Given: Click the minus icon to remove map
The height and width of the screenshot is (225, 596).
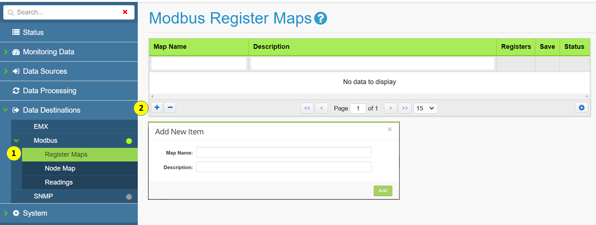Looking at the screenshot, I should tap(169, 108).
